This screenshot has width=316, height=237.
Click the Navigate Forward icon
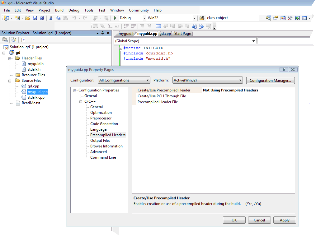pyautogui.click(x=106, y=18)
